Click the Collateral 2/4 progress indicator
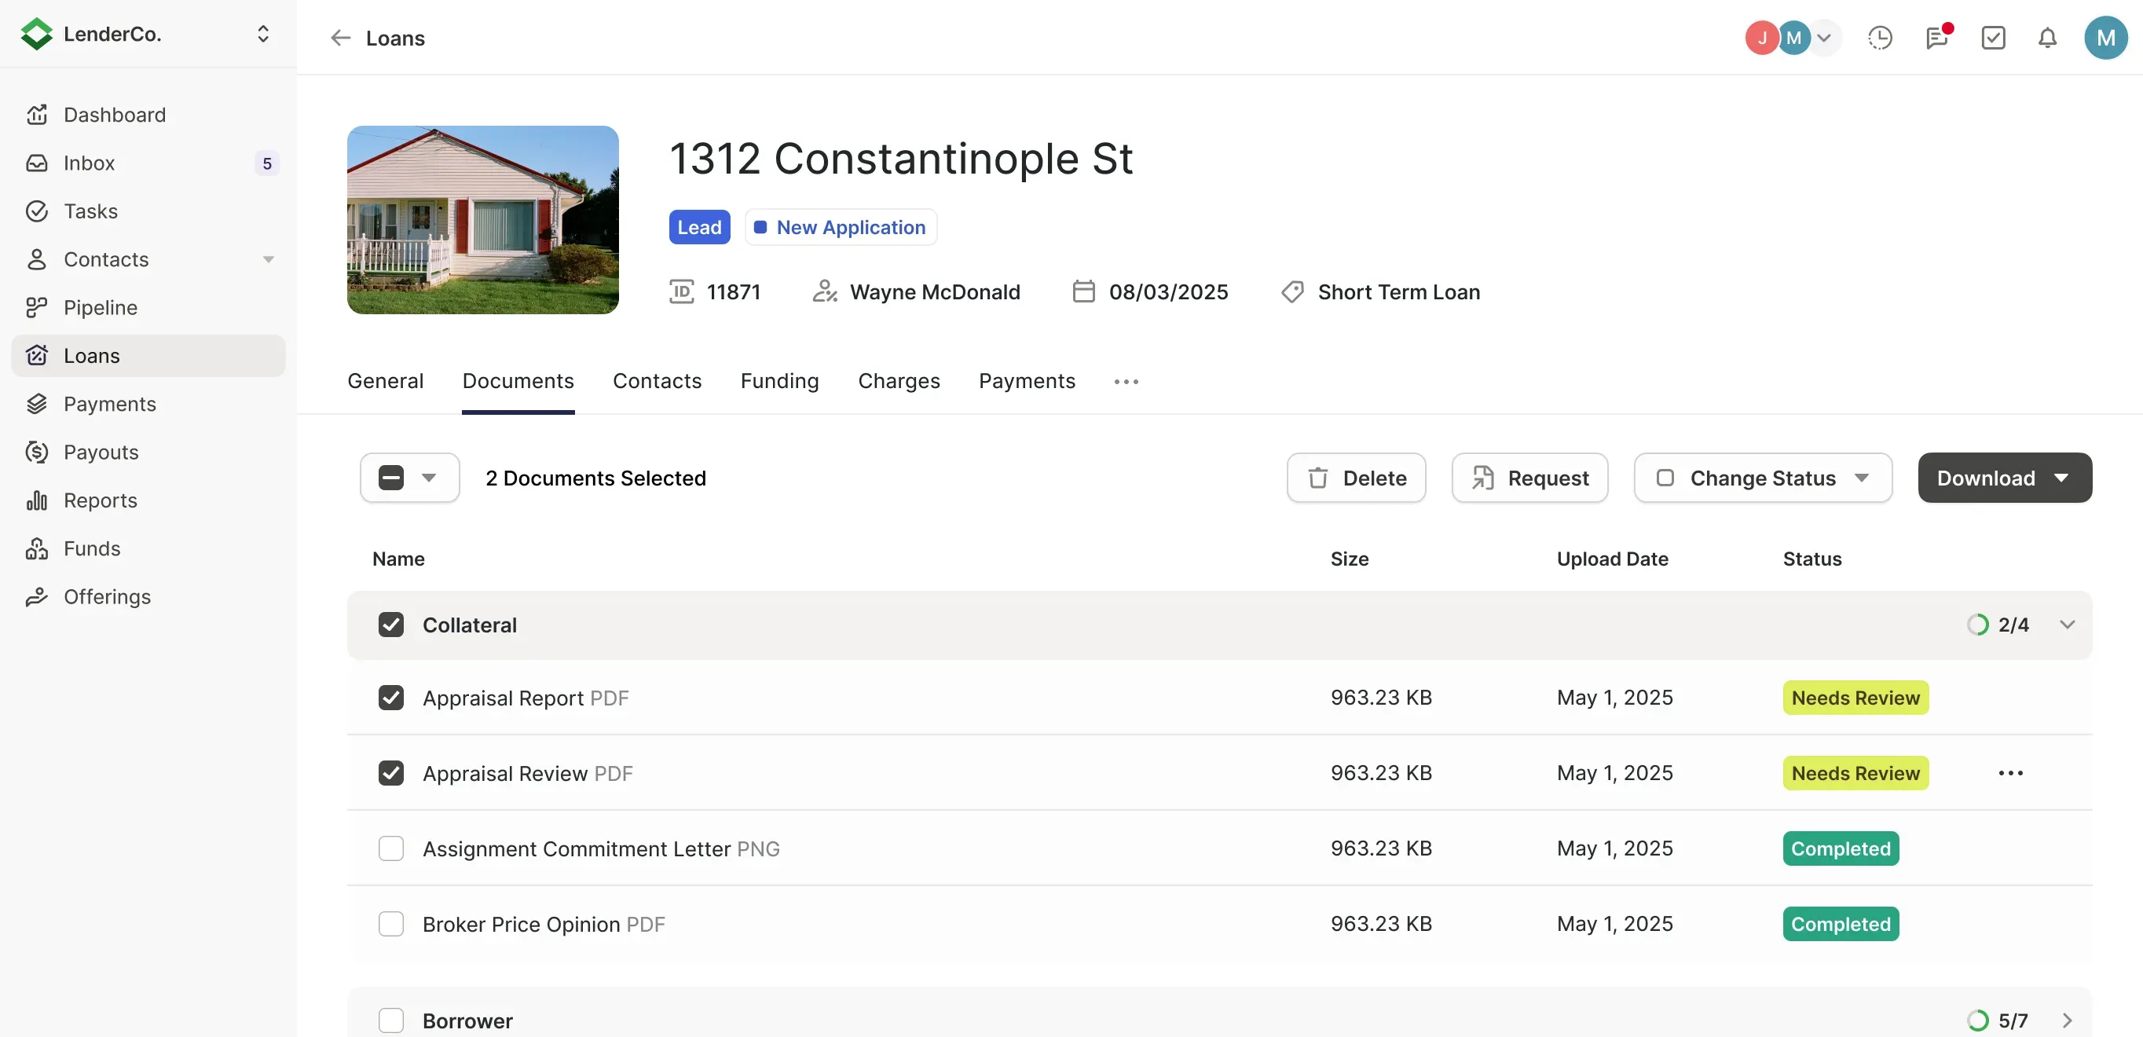The height and width of the screenshot is (1037, 2143). 1998,625
